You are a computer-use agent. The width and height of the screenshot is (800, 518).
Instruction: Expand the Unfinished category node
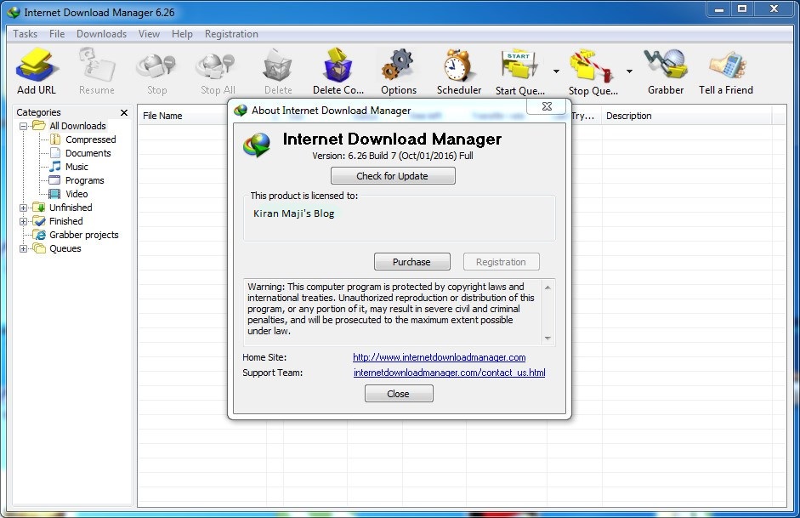pyautogui.click(x=24, y=208)
